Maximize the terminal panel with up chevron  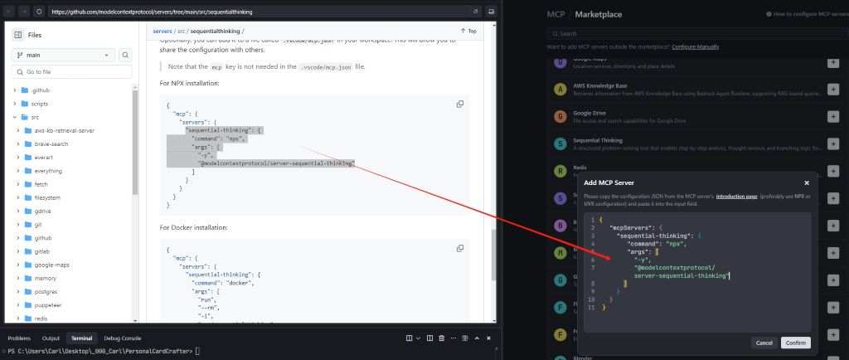coord(477,338)
